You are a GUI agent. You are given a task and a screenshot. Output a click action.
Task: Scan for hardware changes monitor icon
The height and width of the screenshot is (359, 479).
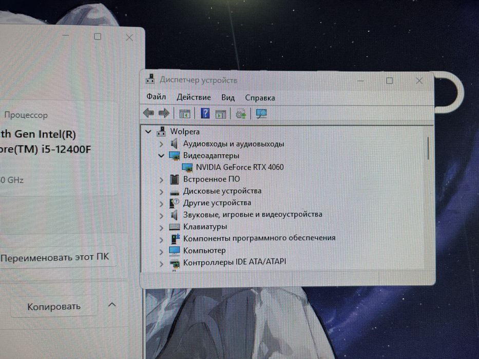261,114
